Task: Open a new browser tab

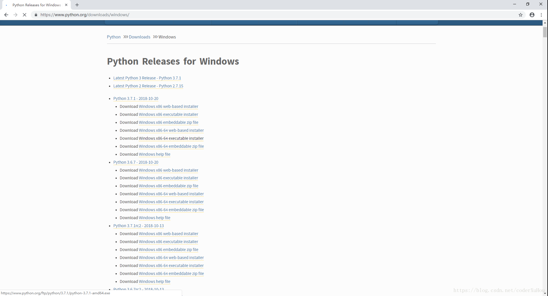Action: click(x=77, y=5)
